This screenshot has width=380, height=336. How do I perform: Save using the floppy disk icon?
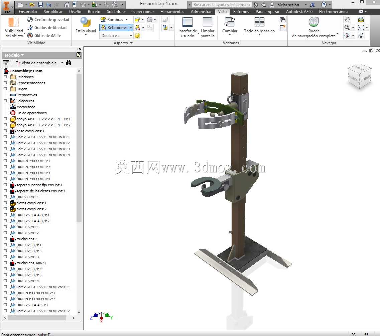click(40, 5)
